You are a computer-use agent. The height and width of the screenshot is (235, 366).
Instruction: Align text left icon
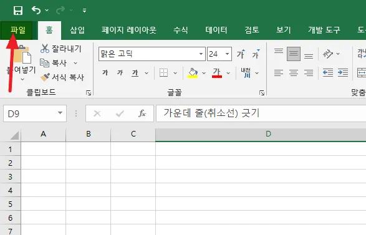coord(279,73)
